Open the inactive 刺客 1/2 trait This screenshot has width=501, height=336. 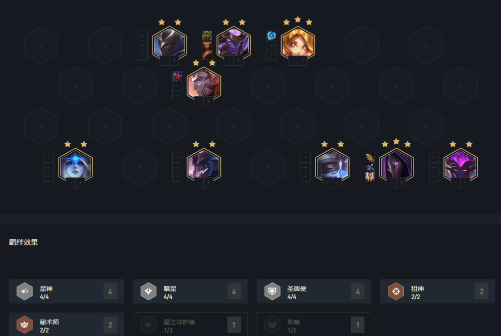click(314, 324)
